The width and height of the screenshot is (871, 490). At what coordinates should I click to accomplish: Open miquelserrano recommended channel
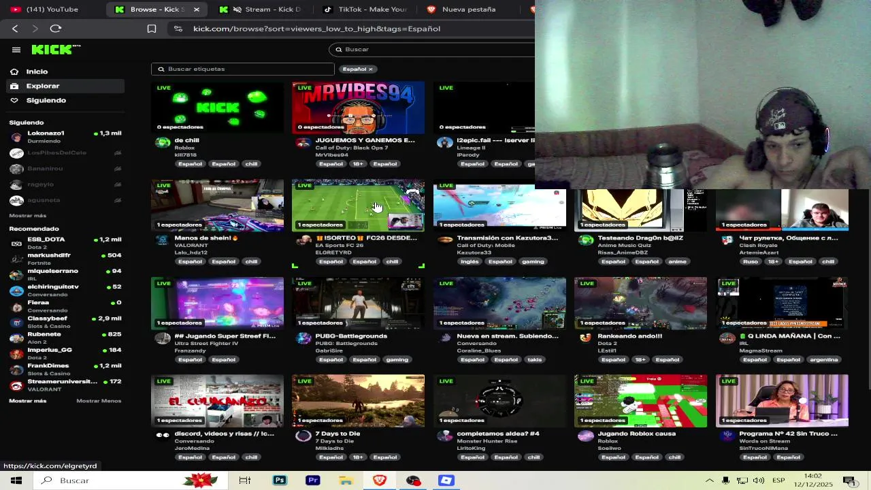coord(66,274)
